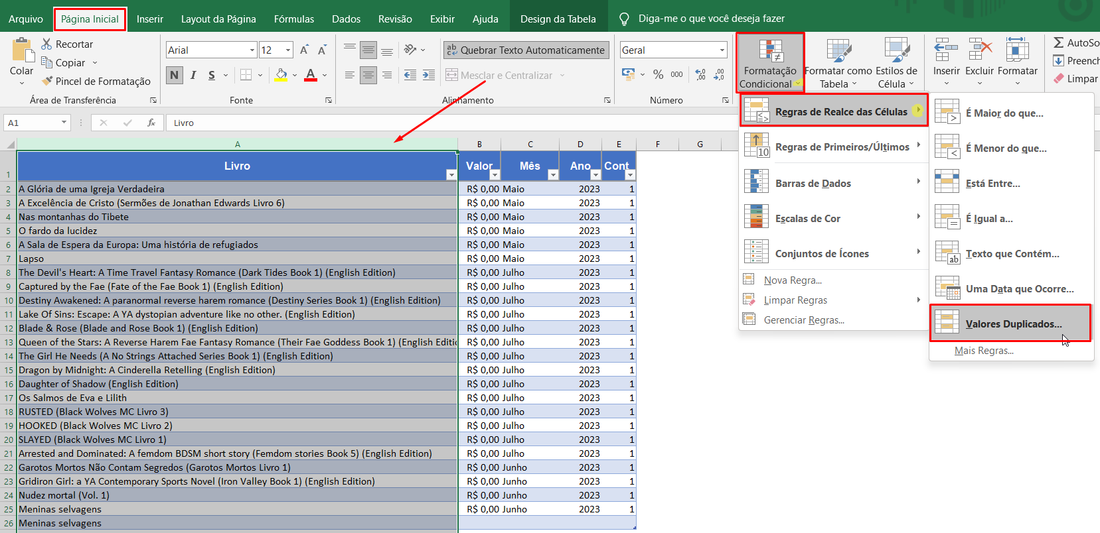Click Excluir cells button

click(980, 63)
